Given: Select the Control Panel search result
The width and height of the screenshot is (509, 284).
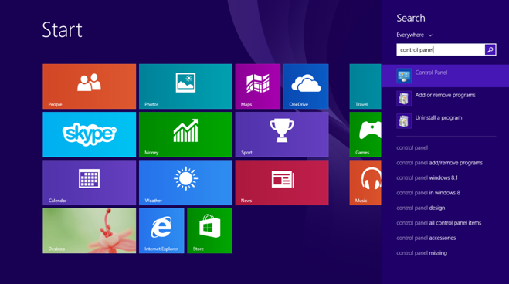Looking at the screenshot, I should coord(446,76).
